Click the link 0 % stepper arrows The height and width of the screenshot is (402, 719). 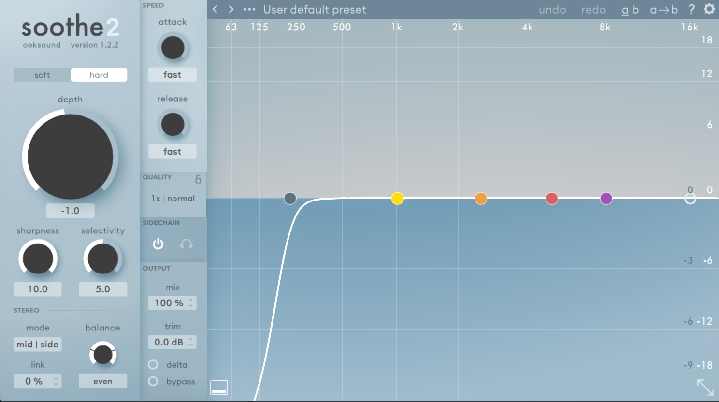(x=56, y=381)
